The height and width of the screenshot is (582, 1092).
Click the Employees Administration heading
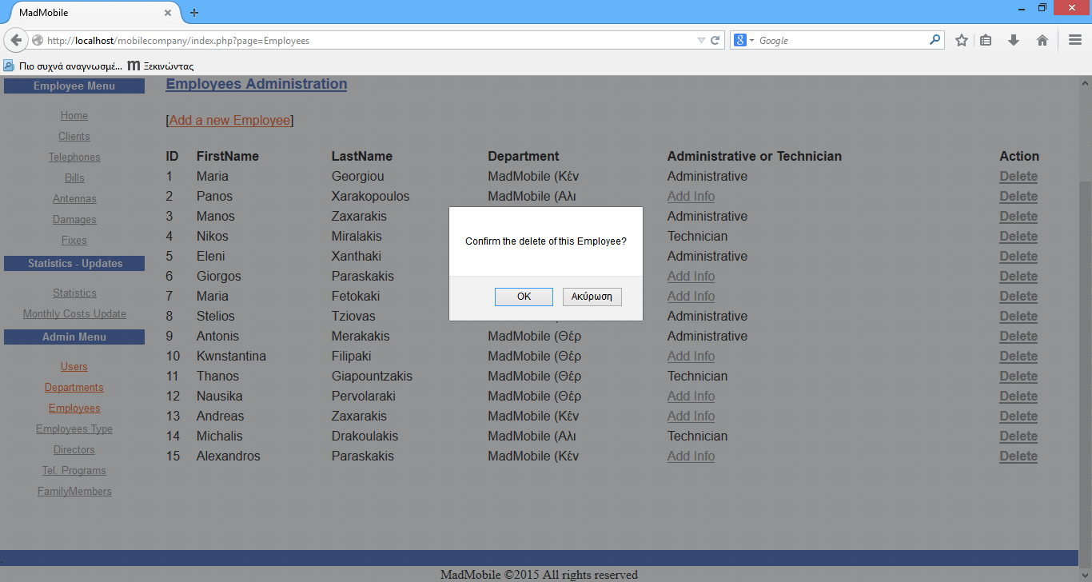[x=257, y=84]
